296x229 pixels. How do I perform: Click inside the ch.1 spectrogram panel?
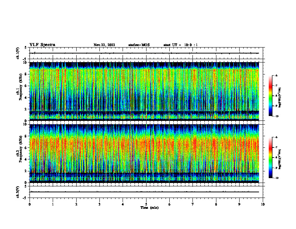144,91
